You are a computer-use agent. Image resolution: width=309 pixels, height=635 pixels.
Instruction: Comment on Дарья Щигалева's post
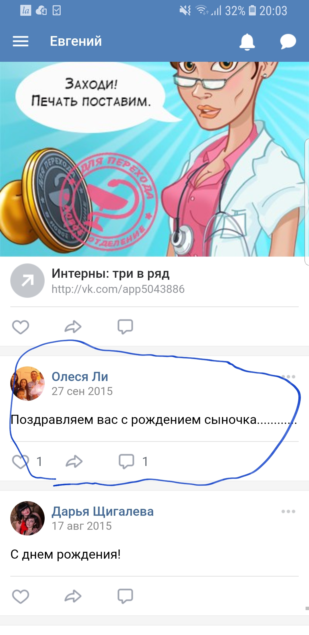coord(125,596)
